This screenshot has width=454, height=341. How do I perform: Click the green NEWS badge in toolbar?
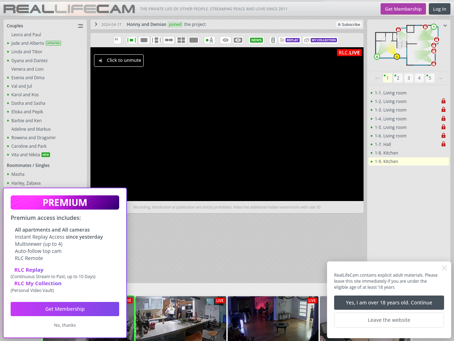[256, 40]
